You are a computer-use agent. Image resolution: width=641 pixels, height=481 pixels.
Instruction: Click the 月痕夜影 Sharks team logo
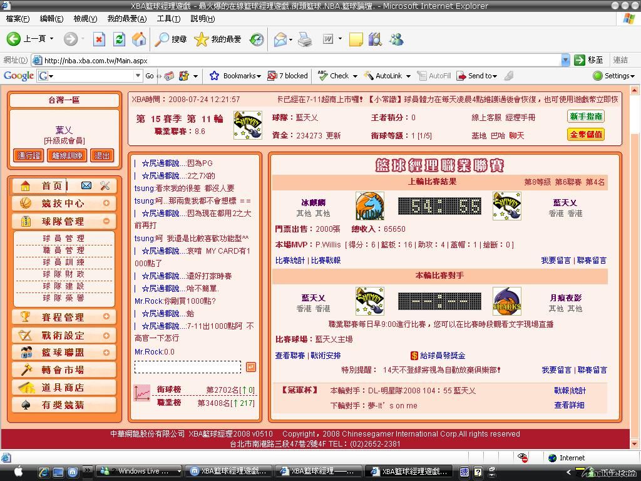(x=507, y=301)
